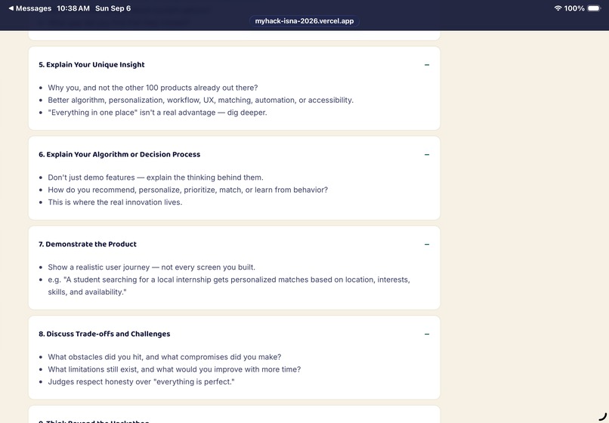Open the myhack-isna-2026.vercel.app address bar

point(304,21)
